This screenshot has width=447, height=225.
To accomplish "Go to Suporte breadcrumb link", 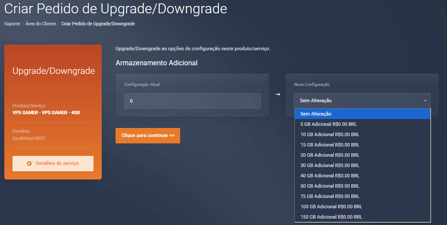I will (x=12, y=24).
